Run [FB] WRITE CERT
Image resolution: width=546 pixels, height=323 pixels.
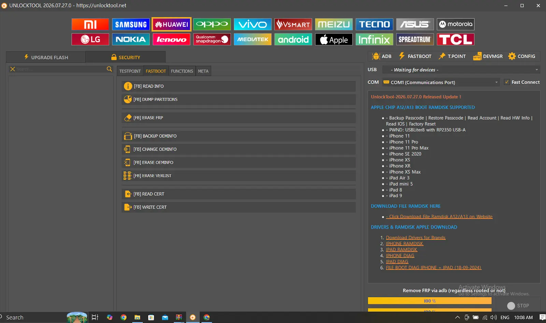[239, 207]
